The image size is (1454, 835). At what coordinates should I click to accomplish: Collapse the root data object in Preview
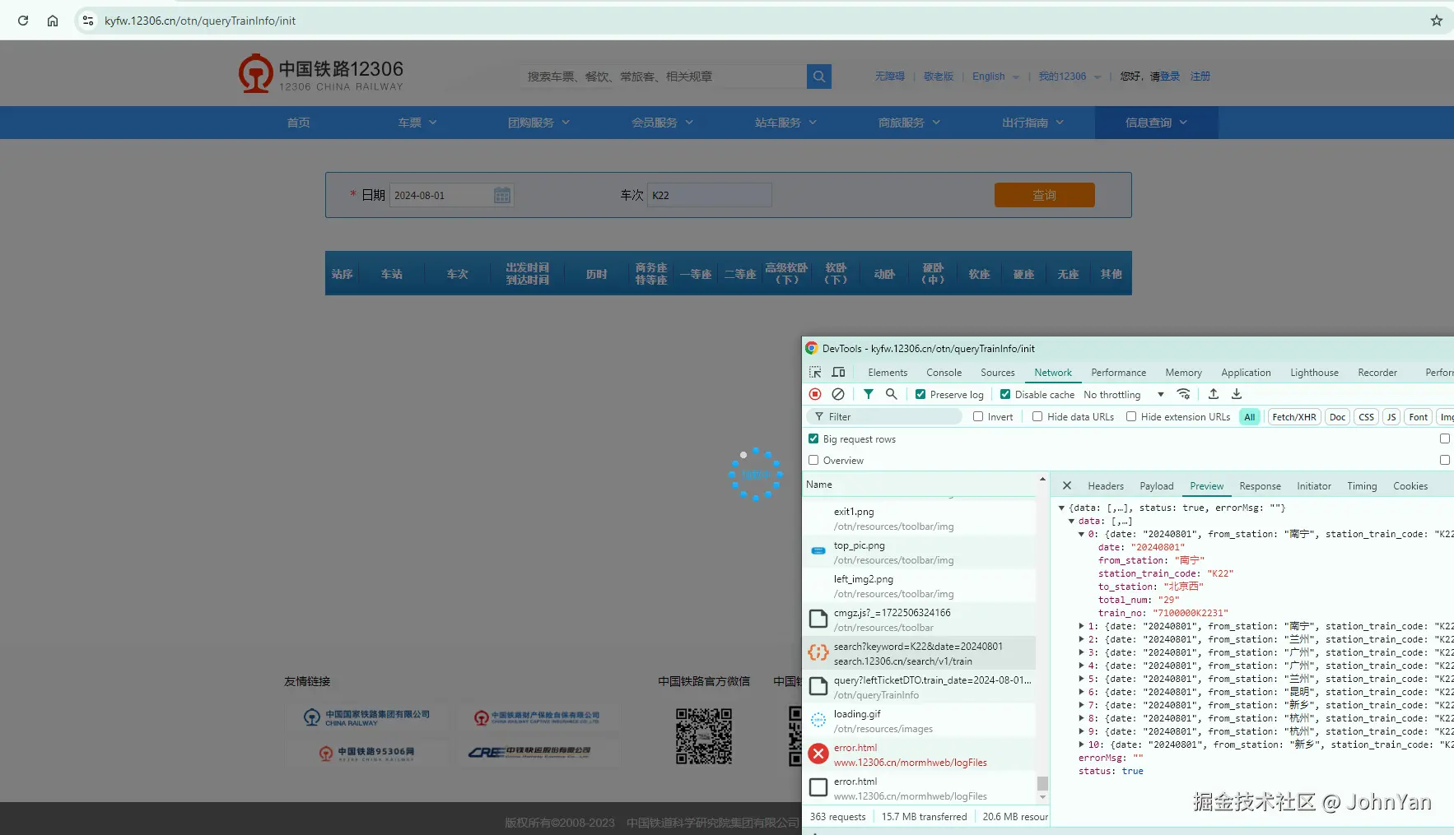pos(1061,508)
